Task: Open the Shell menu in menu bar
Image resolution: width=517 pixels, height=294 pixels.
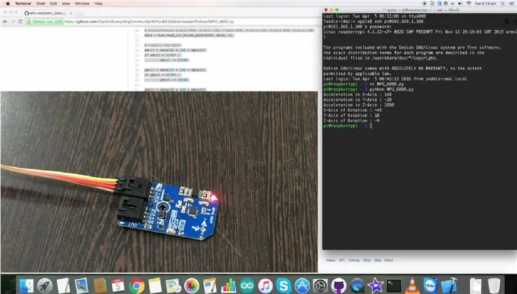Action: tap(41, 4)
